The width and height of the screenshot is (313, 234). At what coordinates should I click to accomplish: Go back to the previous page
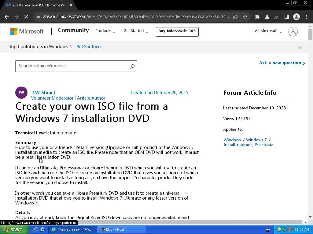(7, 17)
